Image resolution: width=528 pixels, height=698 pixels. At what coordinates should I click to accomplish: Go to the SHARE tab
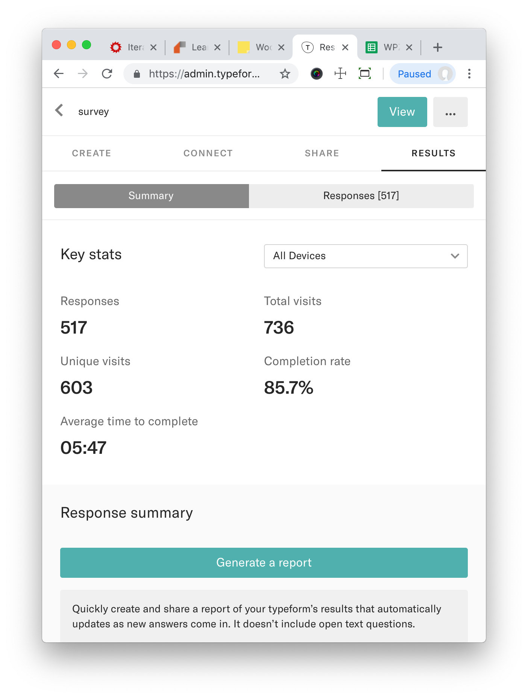click(322, 153)
